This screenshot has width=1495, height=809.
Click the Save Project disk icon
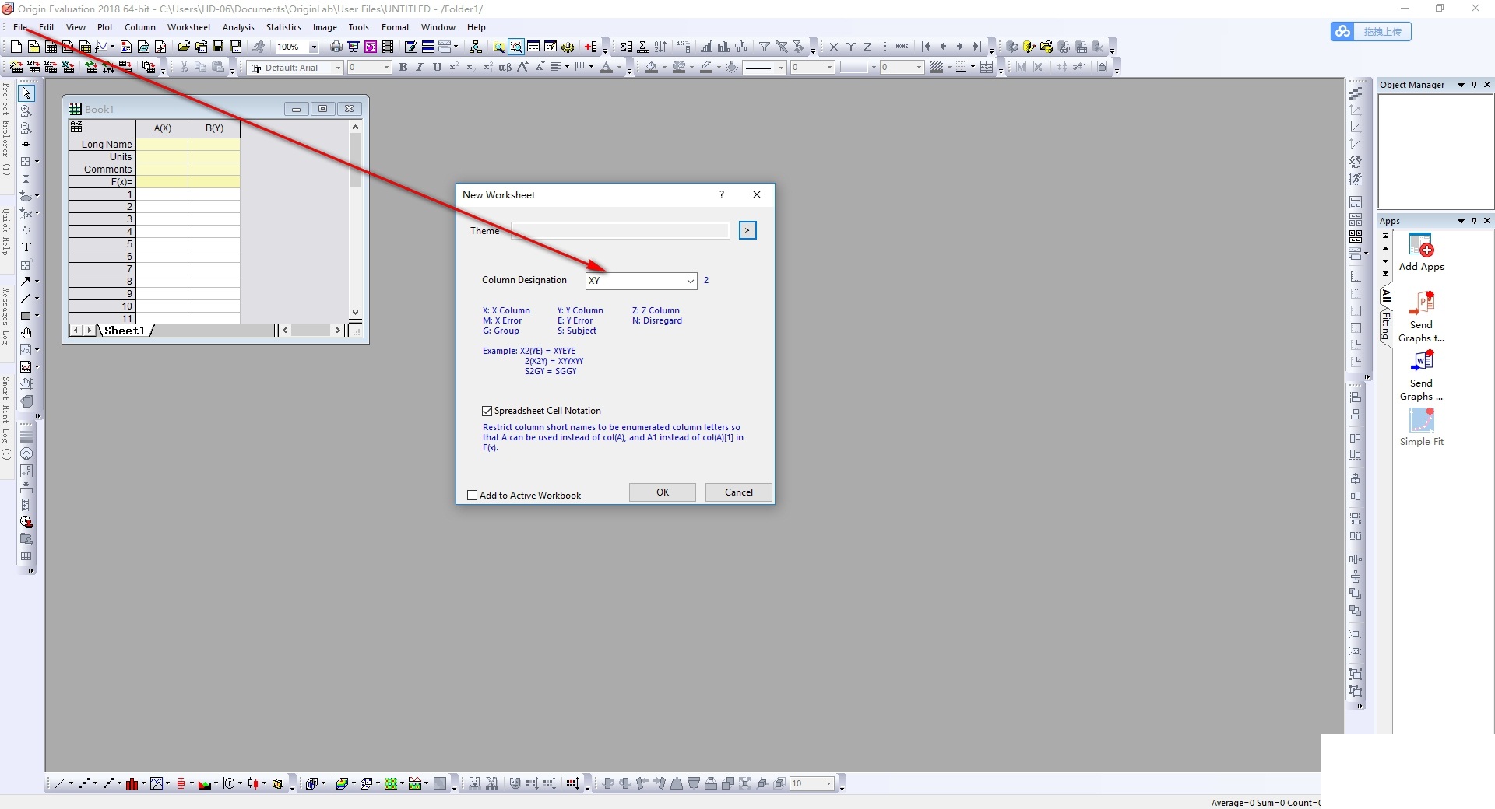[218, 47]
